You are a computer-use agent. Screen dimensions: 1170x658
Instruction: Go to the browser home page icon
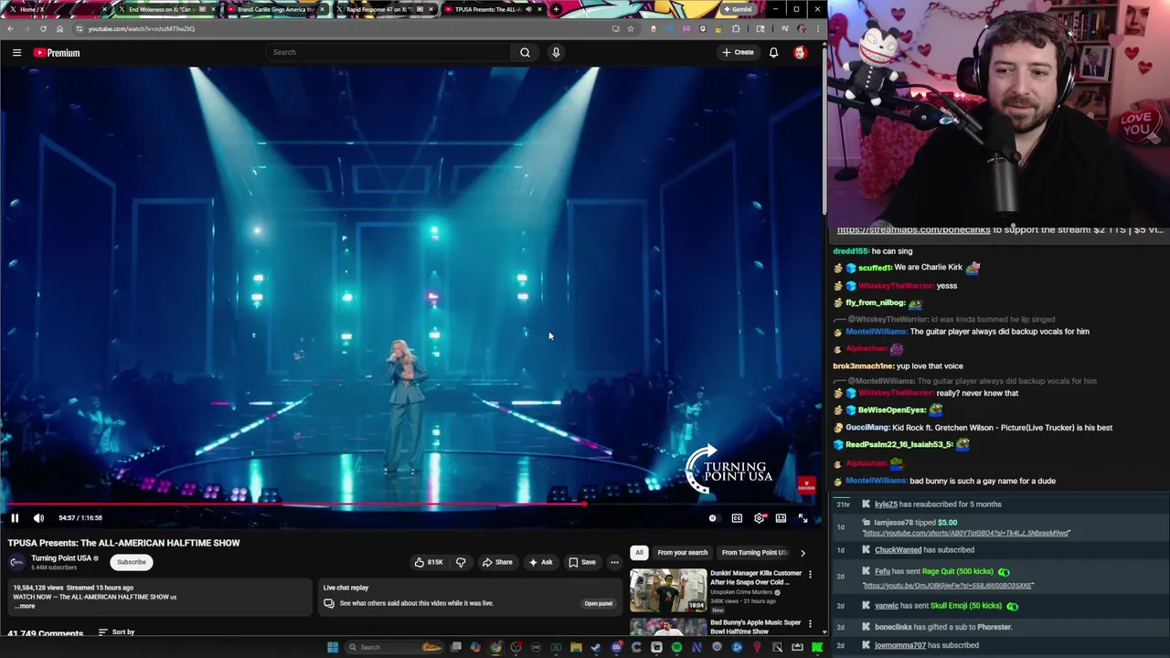pyautogui.click(x=59, y=28)
